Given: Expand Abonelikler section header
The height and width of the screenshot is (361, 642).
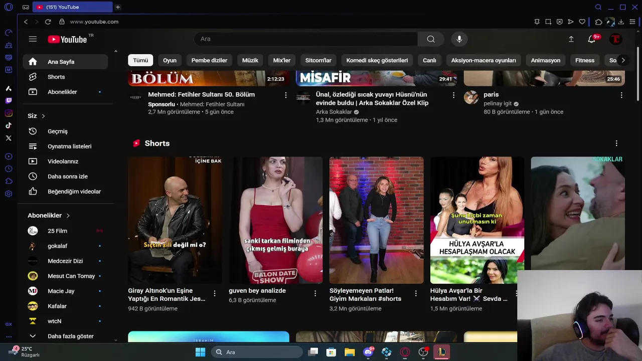Looking at the screenshot, I should tap(49, 215).
